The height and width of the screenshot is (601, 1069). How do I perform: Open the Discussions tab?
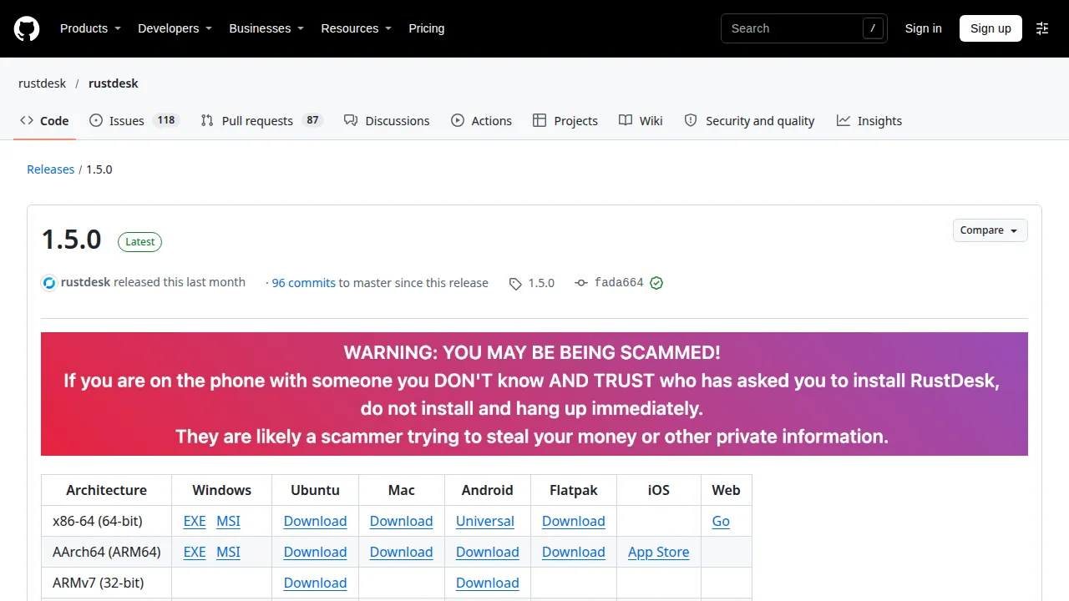point(387,121)
